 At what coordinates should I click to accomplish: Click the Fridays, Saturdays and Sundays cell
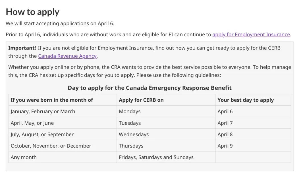(166, 157)
